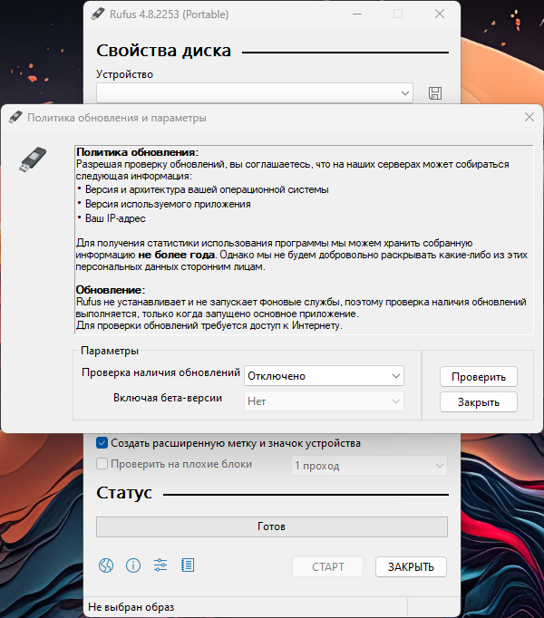Viewport: 544px width, 618px height.
Task: Open Проверка наличия обновлений dropdown
Action: (324, 376)
